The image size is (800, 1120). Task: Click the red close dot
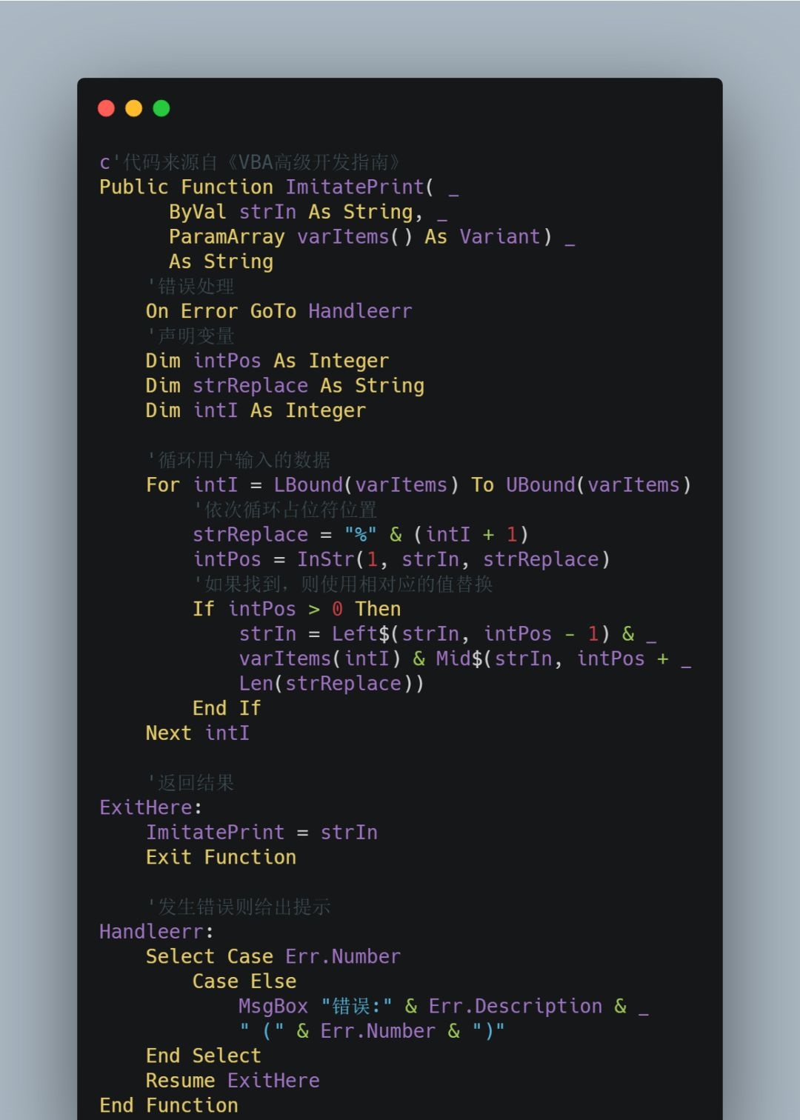click(x=106, y=108)
